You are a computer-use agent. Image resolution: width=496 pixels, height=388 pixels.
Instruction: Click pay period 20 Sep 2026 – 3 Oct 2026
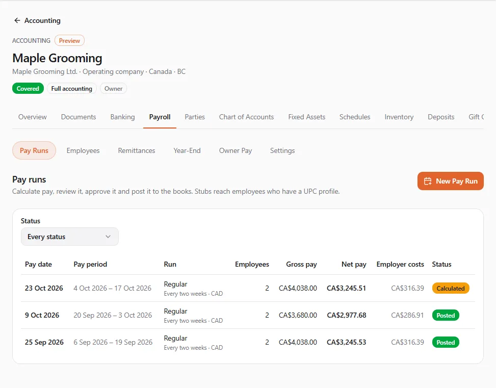point(113,315)
